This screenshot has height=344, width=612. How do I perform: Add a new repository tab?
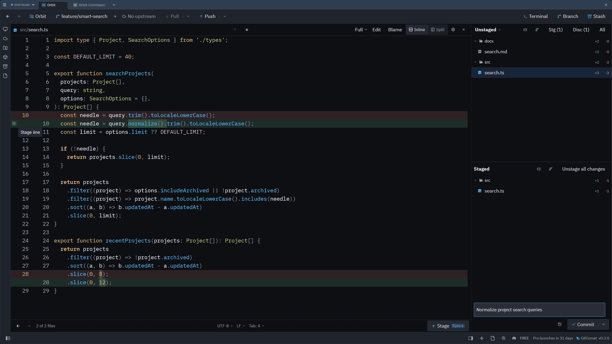click(114, 5)
